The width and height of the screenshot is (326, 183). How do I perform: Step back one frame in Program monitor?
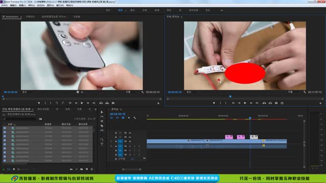pyautogui.click(x=239, y=103)
